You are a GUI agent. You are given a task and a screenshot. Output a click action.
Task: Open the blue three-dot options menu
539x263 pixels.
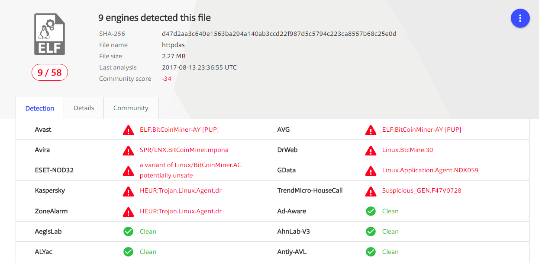[x=520, y=18]
